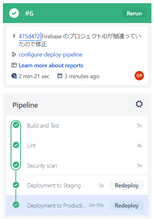Viewport: 154px width, 219px height.
Task: Click the calendar icon near 3 minutes ago
Action: (60, 76)
